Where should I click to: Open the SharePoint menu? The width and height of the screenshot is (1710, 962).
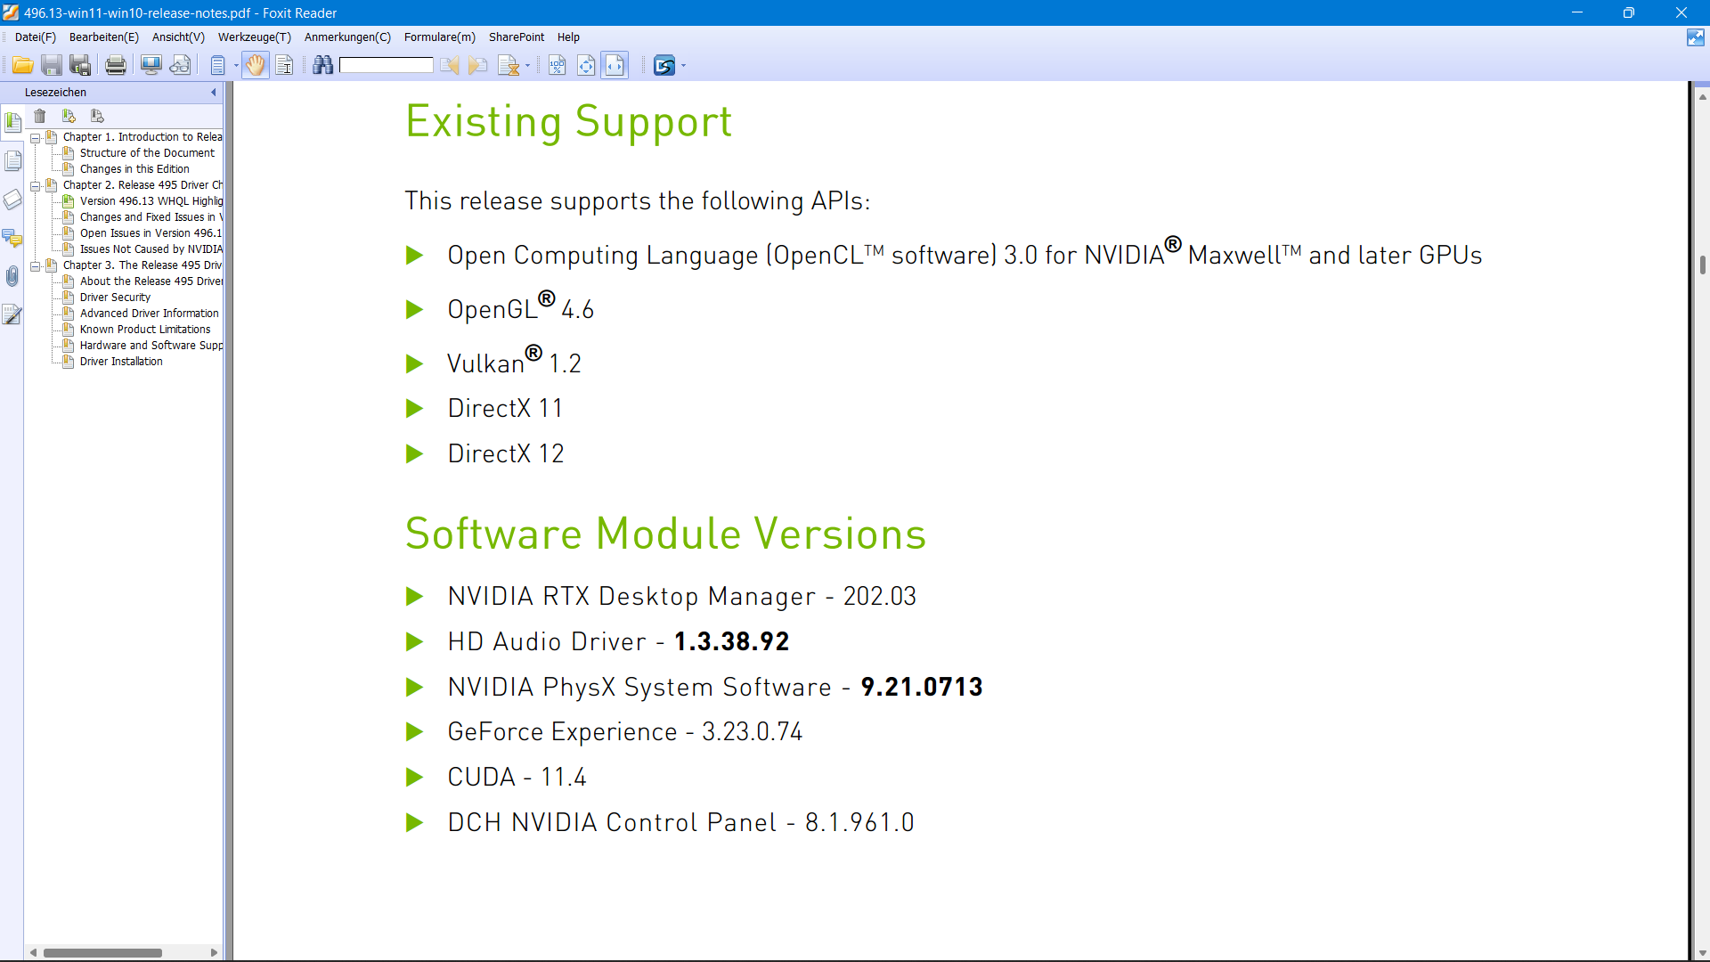517,37
